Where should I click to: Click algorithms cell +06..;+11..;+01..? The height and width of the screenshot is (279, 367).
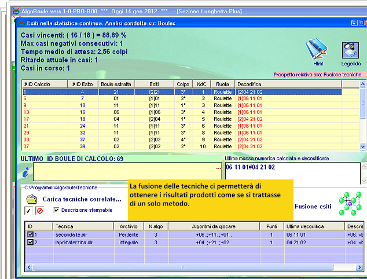(x=214, y=234)
